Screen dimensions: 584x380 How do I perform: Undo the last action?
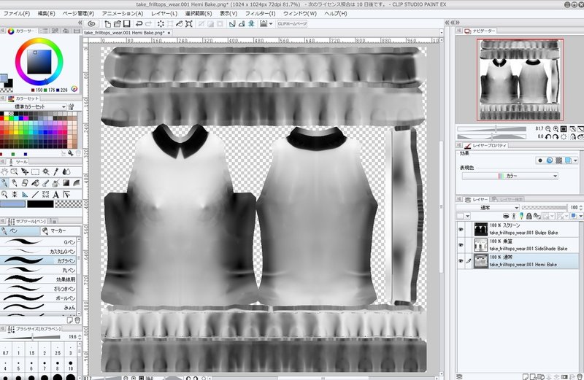tap(139, 24)
